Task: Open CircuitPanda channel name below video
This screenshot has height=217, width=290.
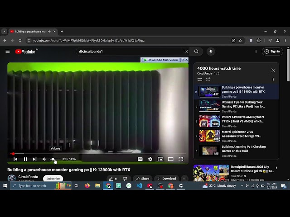Action: [x=28, y=177]
